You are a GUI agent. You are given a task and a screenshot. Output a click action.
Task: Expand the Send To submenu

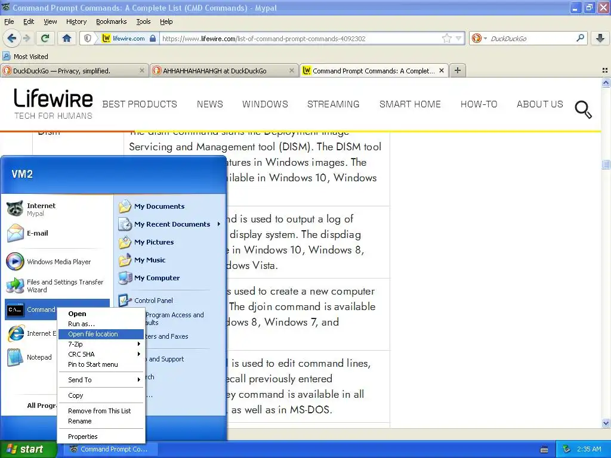coord(101,380)
